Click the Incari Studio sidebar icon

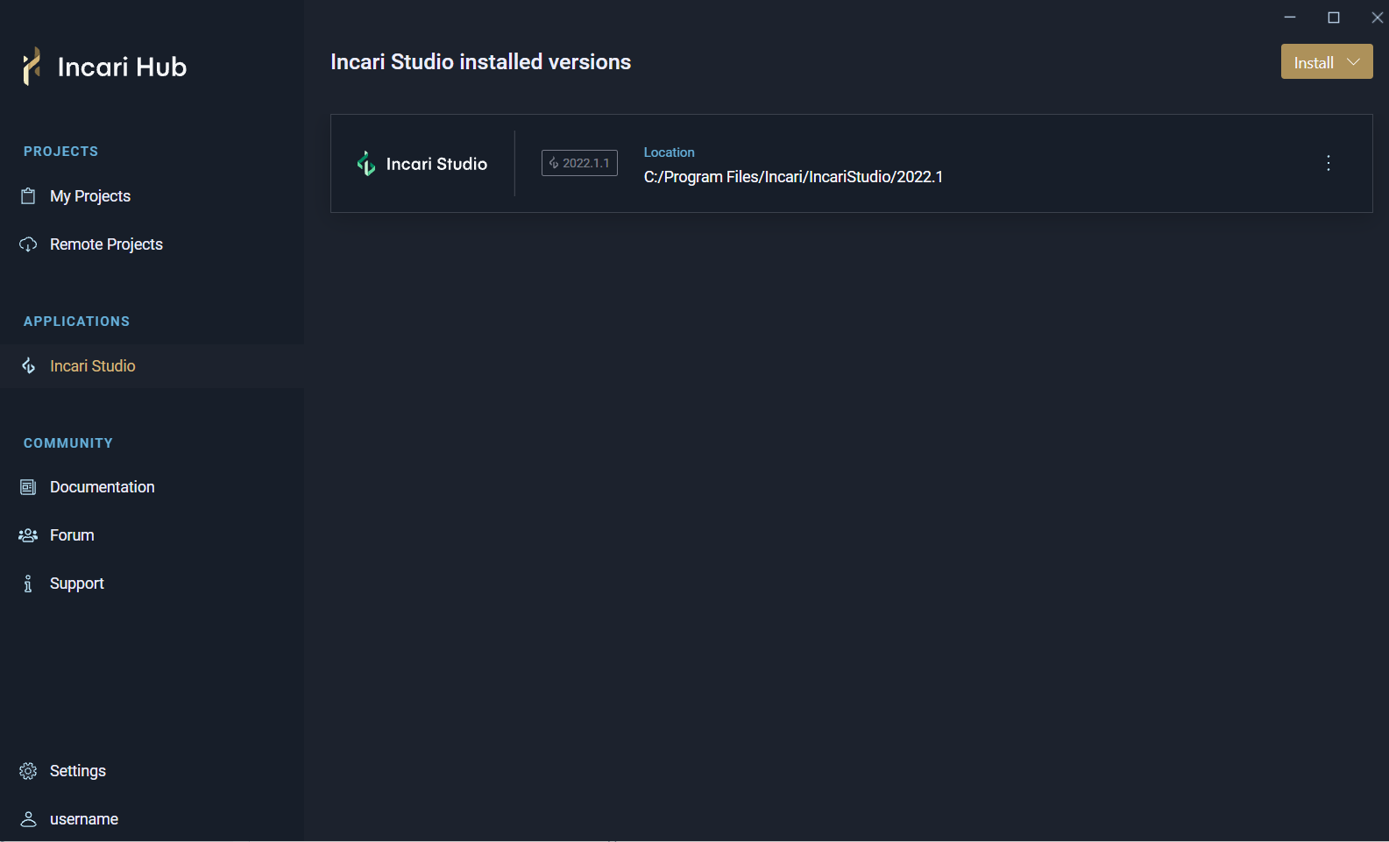[28, 366]
